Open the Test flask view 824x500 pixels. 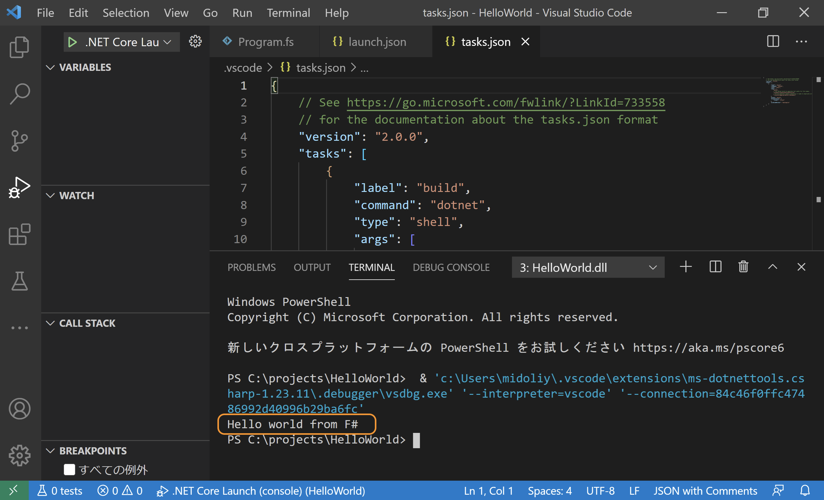(19, 281)
